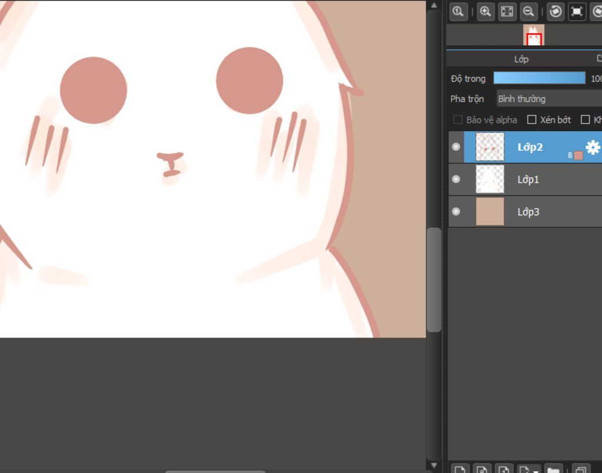602x473 pixels.
Task: Click the Lớp3 layer thumbnail
Action: [x=490, y=211]
